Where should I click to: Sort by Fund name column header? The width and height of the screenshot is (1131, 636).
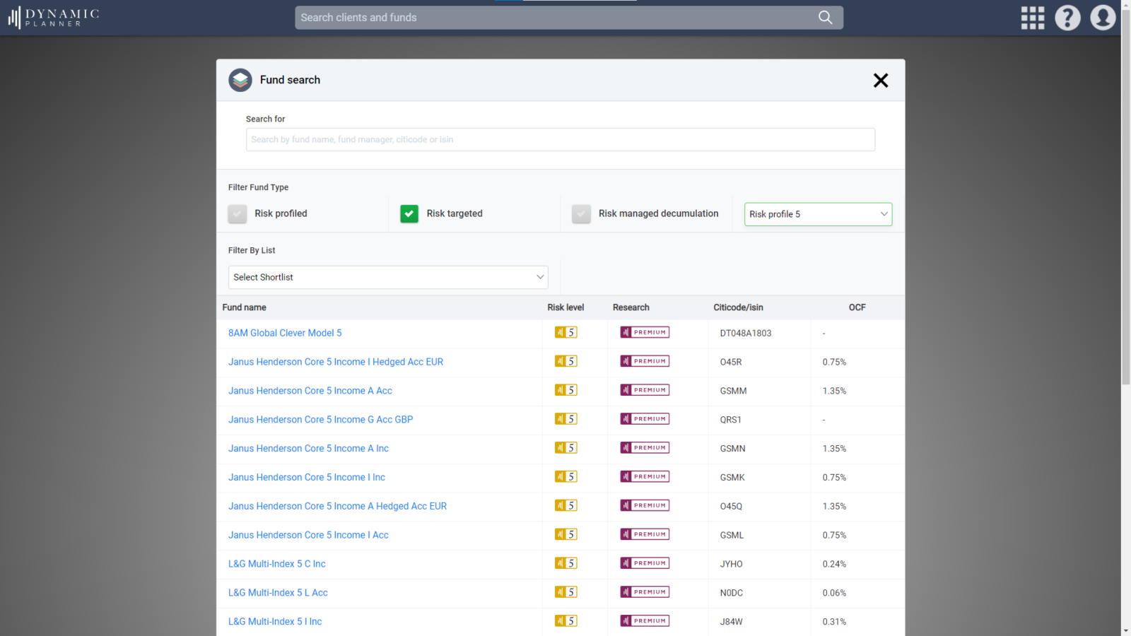click(x=245, y=307)
